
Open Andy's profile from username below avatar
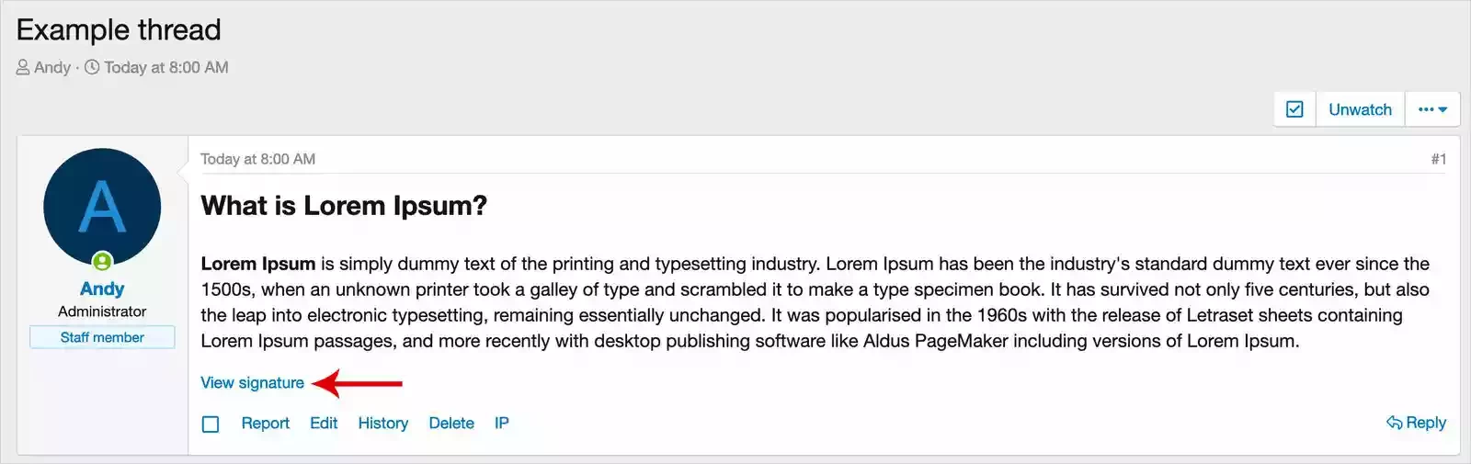[102, 289]
